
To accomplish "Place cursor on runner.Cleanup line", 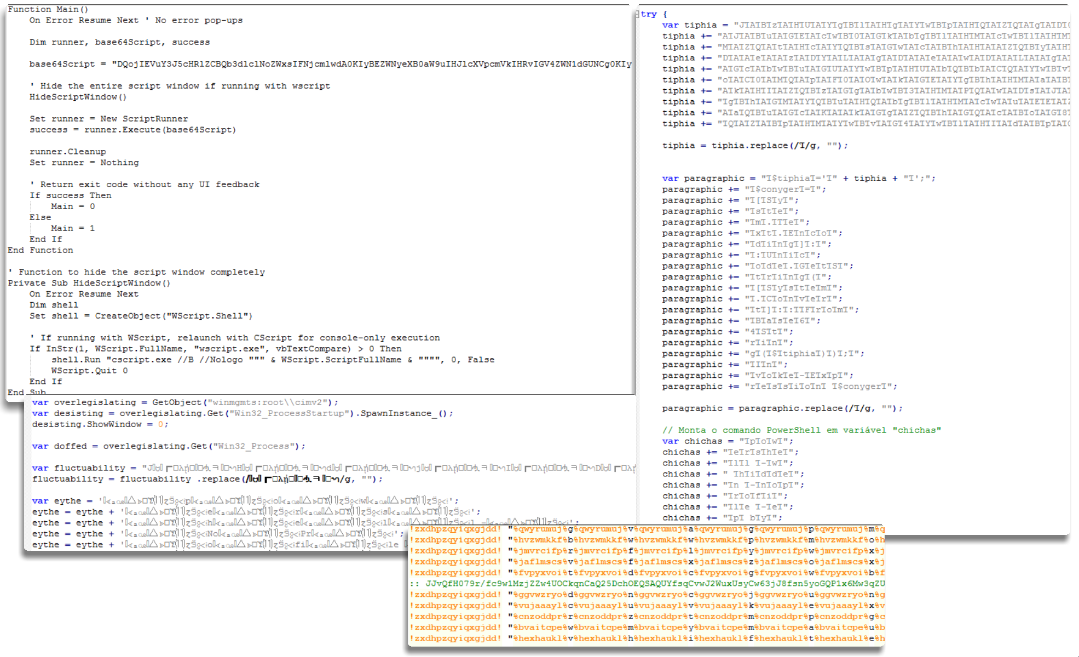I will [x=68, y=152].
